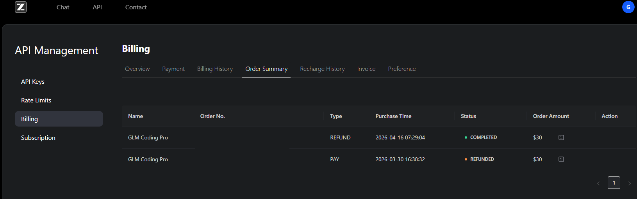This screenshot has width=637, height=199.
Task: Go to next page arrow
Action: (629, 183)
